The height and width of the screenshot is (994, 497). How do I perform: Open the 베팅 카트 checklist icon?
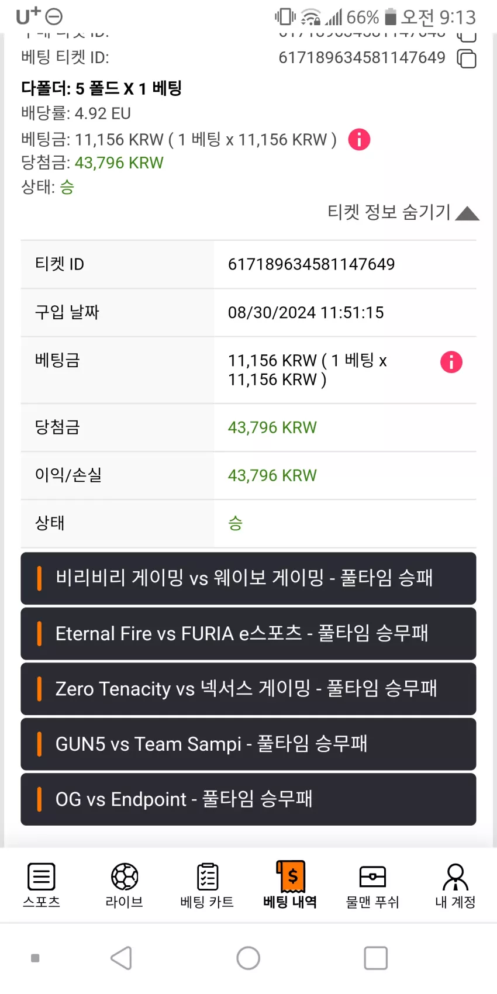[208, 877]
